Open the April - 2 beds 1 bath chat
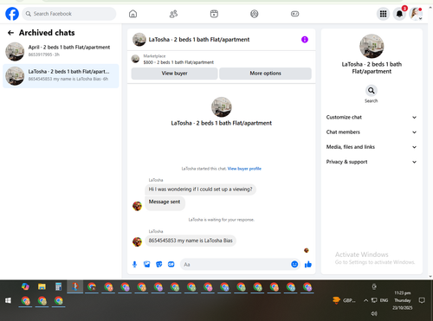433x321 pixels. (61, 51)
